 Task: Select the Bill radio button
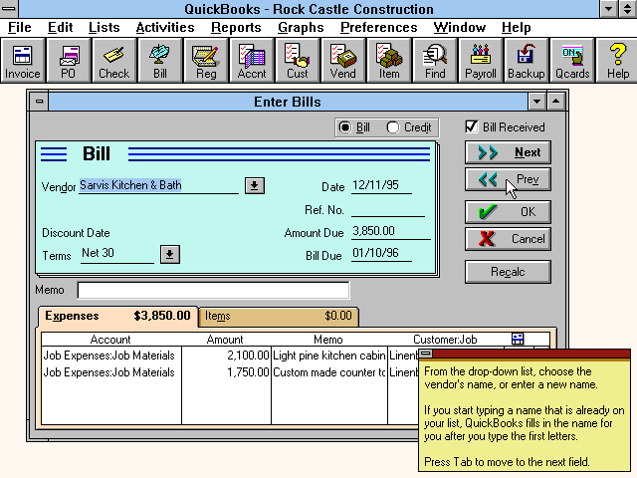click(x=345, y=127)
